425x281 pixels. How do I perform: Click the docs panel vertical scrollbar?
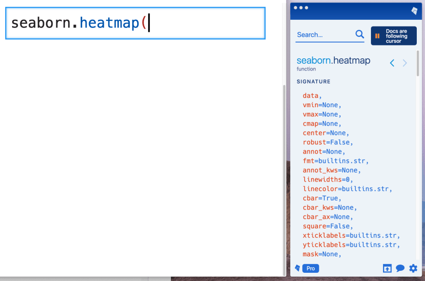418,63
